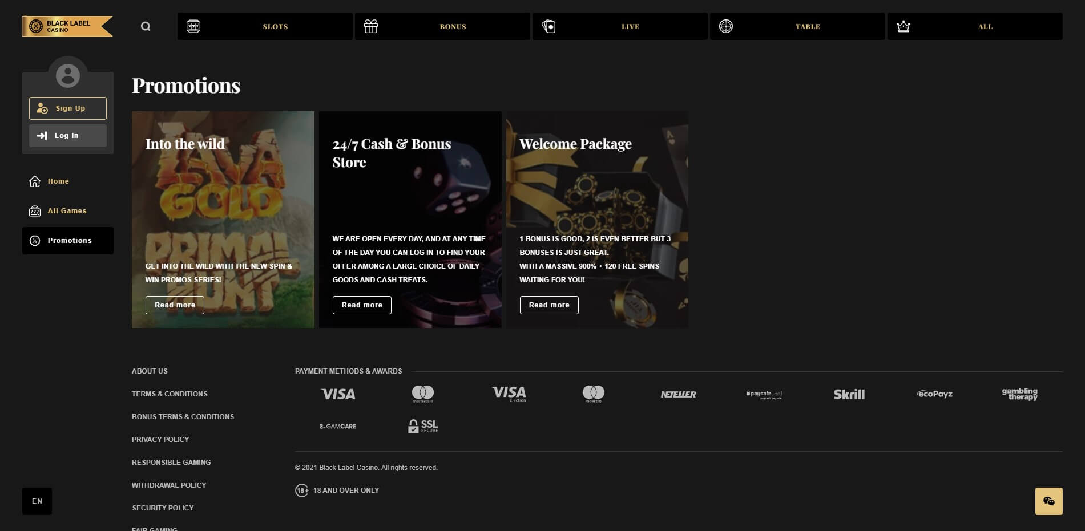Click the search magnifier icon

tap(146, 26)
